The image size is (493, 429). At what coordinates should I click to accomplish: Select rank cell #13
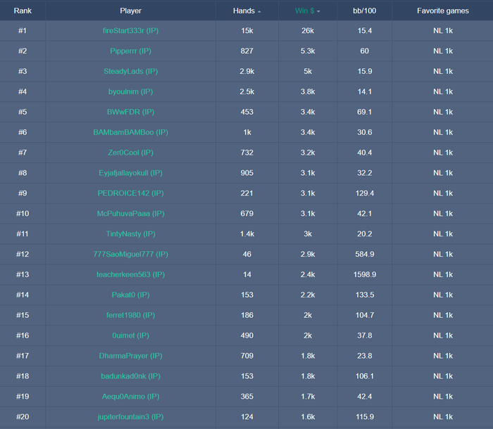pos(23,274)
